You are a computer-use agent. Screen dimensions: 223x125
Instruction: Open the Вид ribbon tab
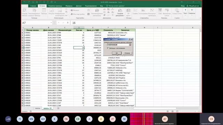(x=101, y=6)
